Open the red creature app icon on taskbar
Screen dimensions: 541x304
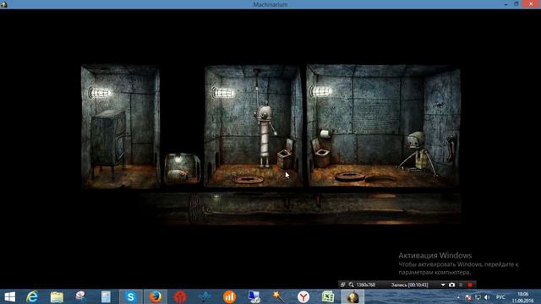coord(180,296)
